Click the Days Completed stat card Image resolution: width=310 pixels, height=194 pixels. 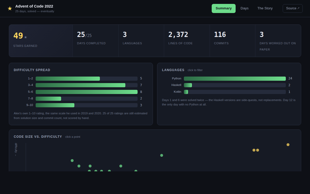pyautogui.click(x=95, y=41)
